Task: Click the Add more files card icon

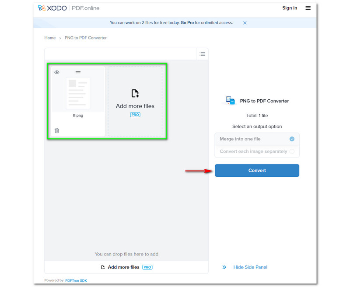Action: tap(135, 93)
